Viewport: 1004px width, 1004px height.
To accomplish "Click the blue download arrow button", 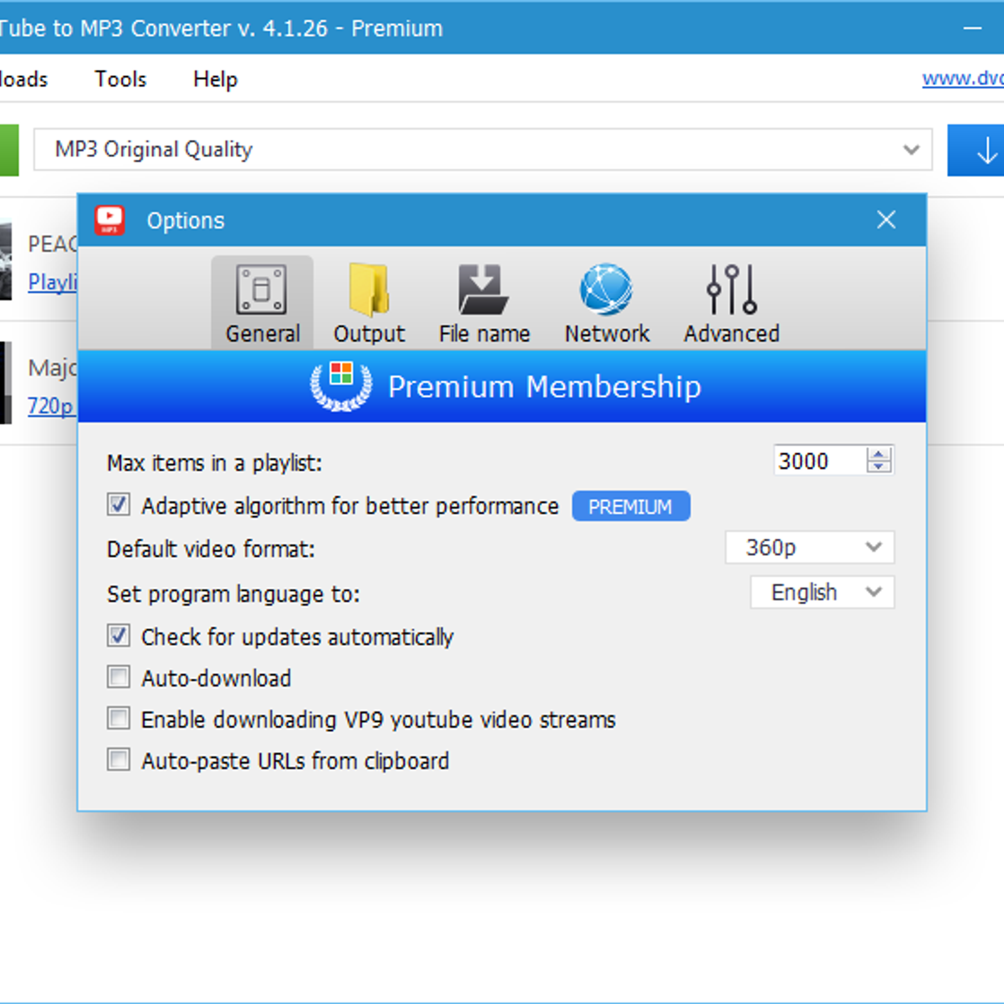I will click(976, 150).
